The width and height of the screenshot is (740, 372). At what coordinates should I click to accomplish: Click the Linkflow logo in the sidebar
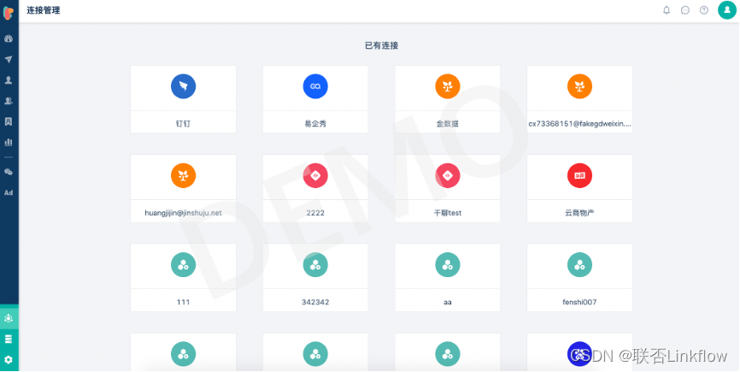(x=9, y=13)
